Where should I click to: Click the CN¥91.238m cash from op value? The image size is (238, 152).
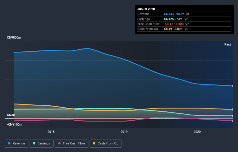coord(173,29)
